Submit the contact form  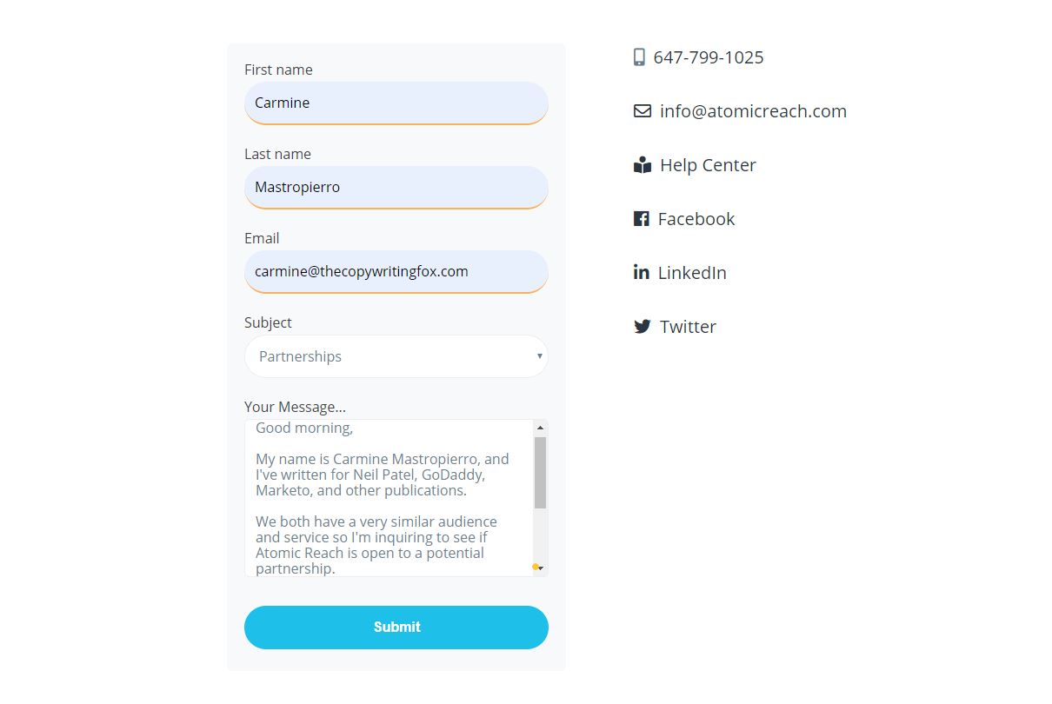pyautogui.click(x=396, y=628)
